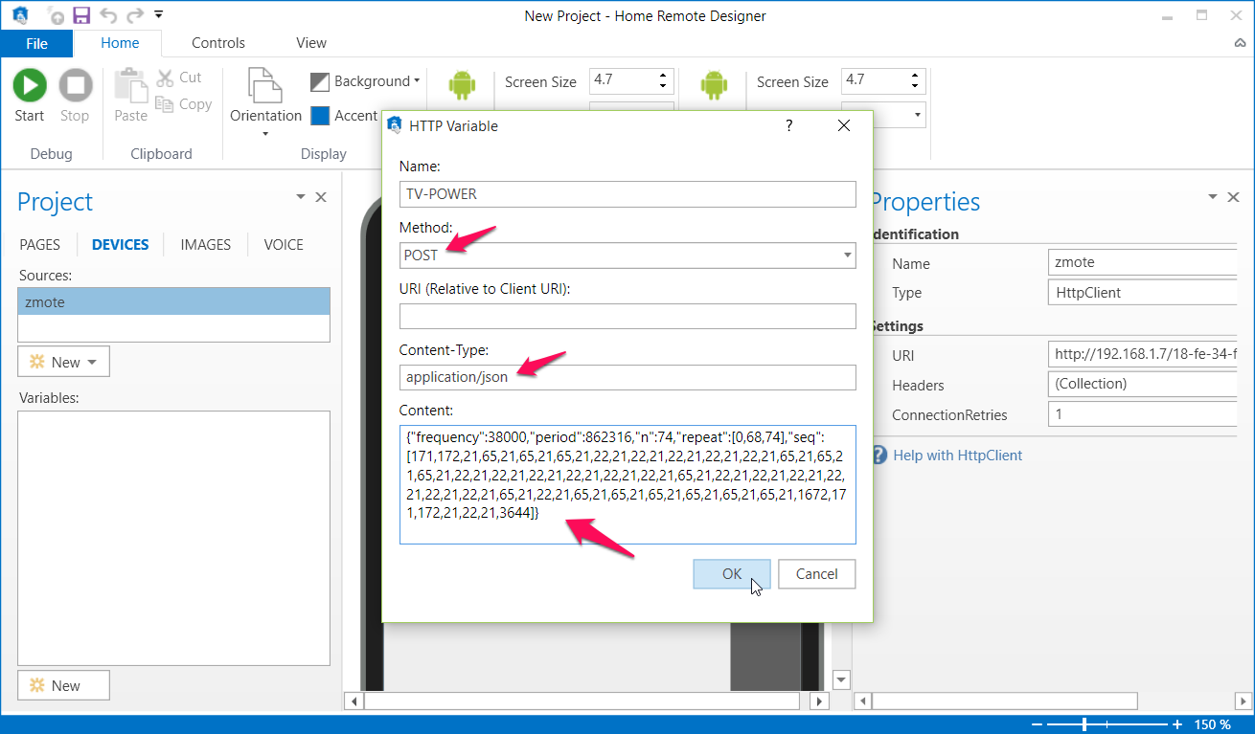Click the Save floppy icon in title bar
The image size is (1255, 734).
(81, 15)
